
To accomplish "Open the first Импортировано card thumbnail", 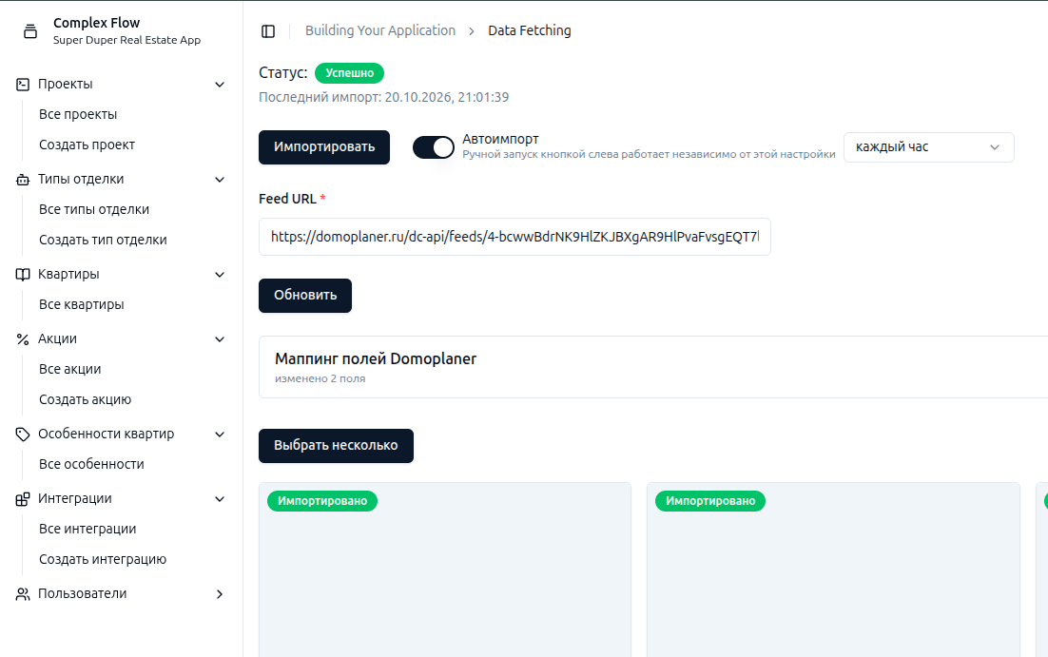I will coord(445,570).
